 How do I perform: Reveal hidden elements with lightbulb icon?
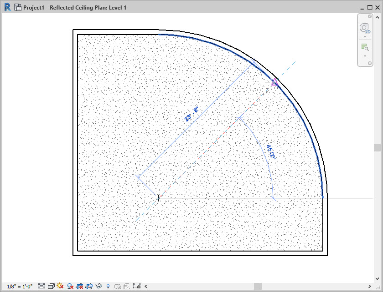coord(108,286)
